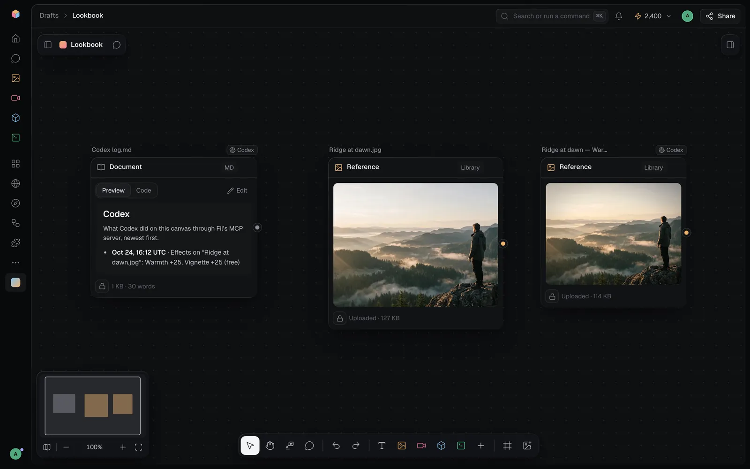This screenshot has width=750, height=469.
Task: Switch to the Code tab
Action: (143, 190)
